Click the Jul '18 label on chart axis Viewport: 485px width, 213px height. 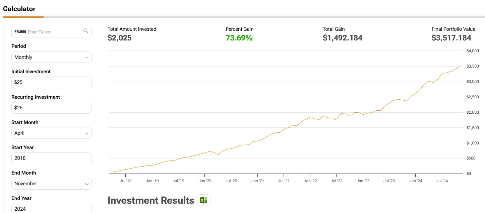[x=125, y=181]
